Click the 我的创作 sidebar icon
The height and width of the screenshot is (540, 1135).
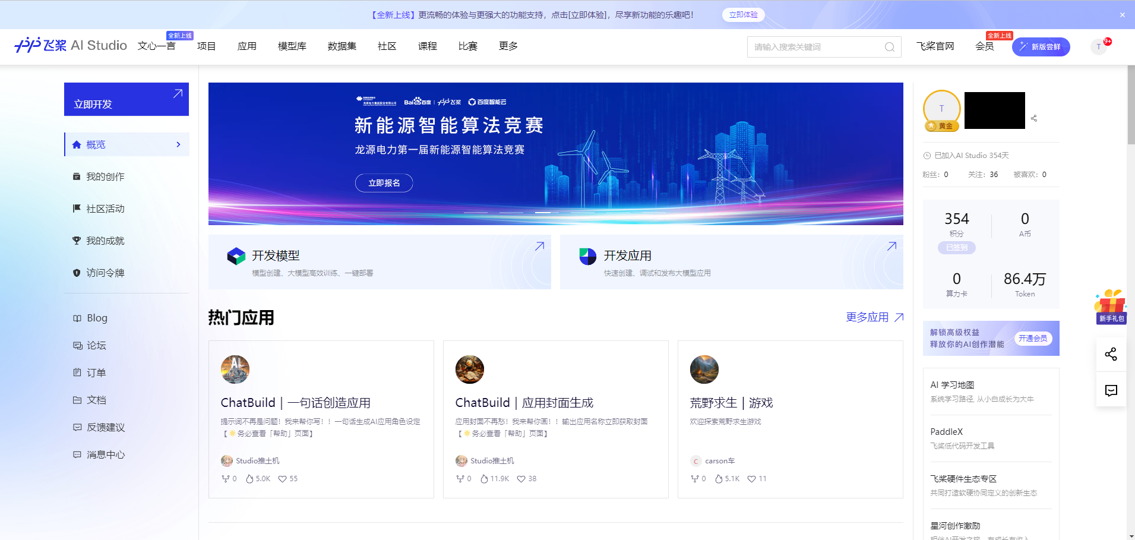point(77,176)
